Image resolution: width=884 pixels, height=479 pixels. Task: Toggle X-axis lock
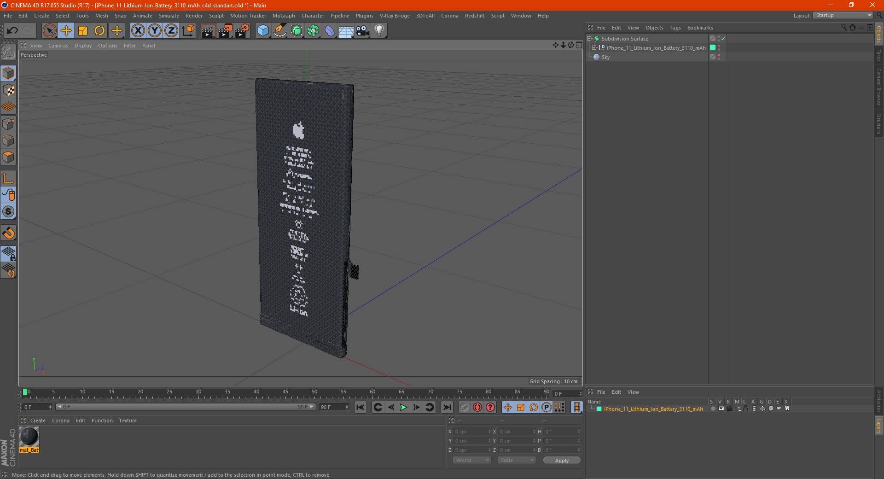point(138,31)
